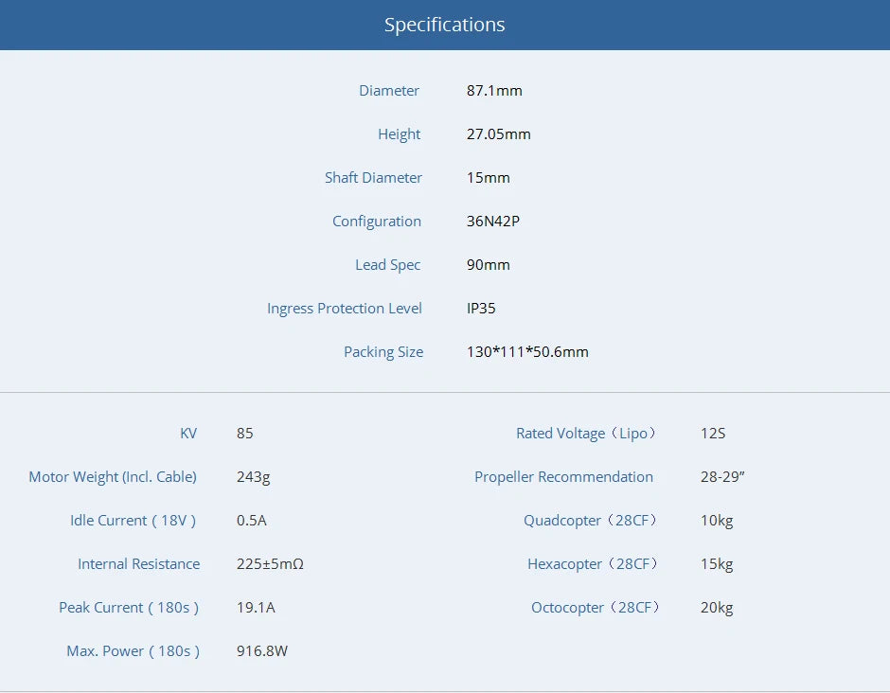Select the Lead Spec label
Image resolution: width=890 pixels, height=693 pixels.
387,264
